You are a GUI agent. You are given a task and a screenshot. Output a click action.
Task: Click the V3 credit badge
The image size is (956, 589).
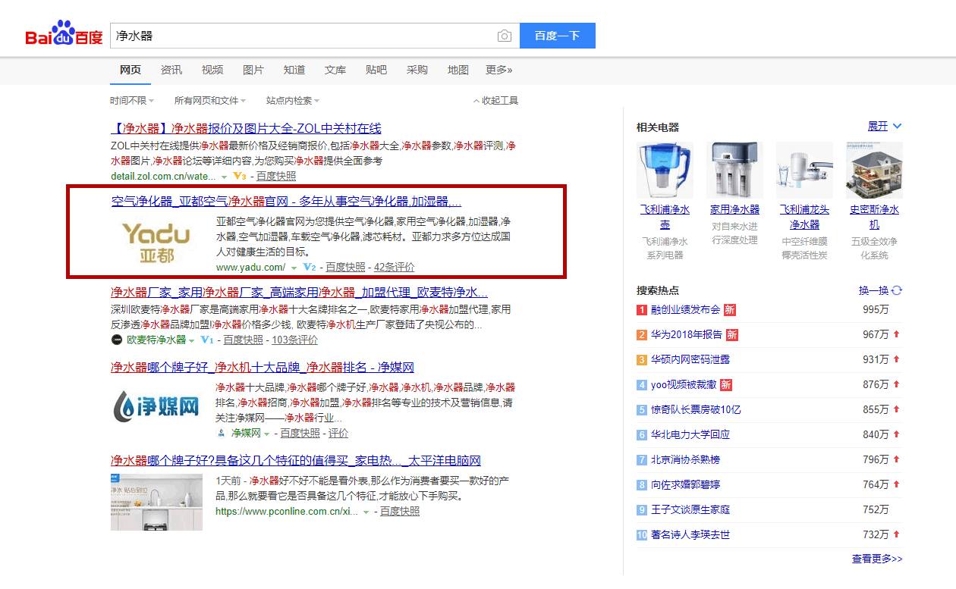pyautogui.click(x=240, y=176)
